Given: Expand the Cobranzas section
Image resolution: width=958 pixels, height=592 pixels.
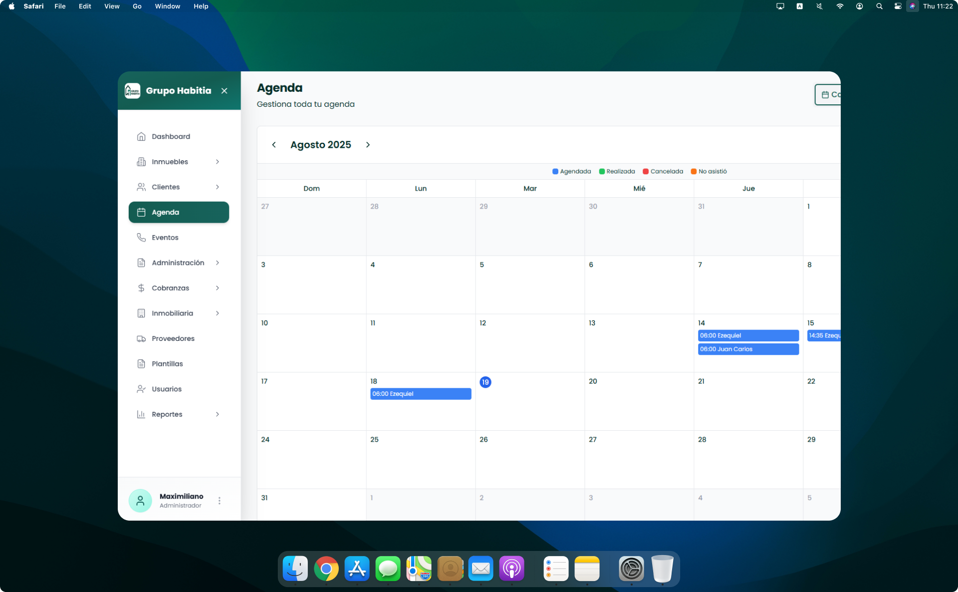Looking at the screenshot, I should coord(218,288).
